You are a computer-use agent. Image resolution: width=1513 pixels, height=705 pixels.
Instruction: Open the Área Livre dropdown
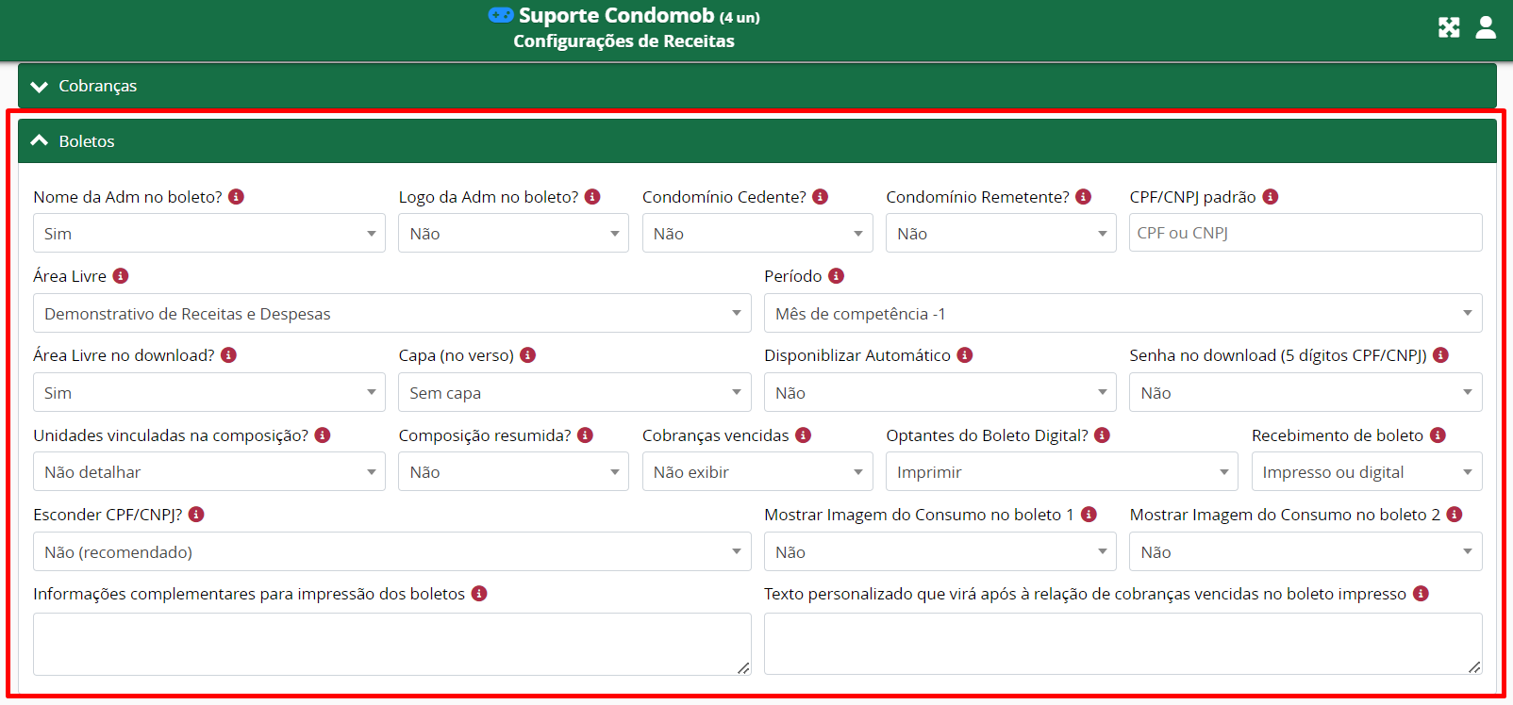391,313
